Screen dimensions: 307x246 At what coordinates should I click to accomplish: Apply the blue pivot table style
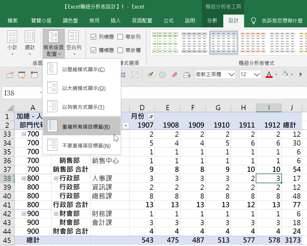(x=224, y=43)
